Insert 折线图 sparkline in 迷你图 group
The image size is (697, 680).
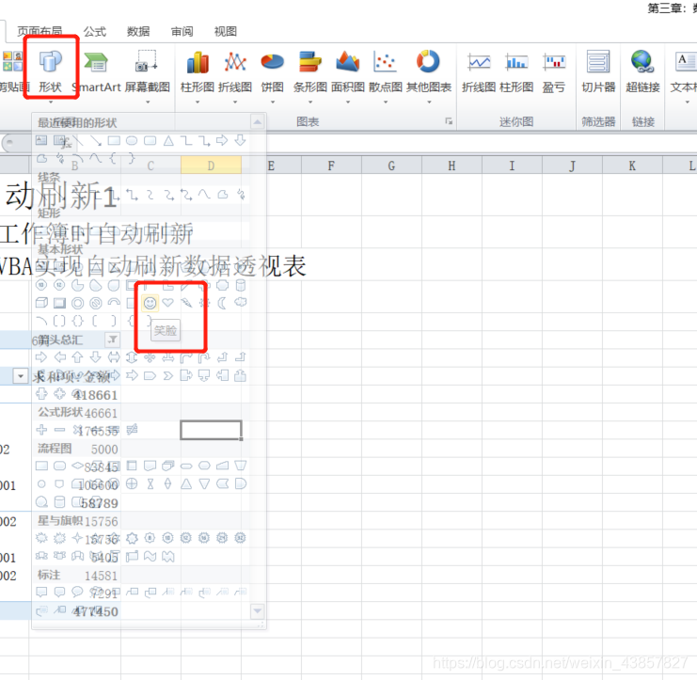coord(479,72)
